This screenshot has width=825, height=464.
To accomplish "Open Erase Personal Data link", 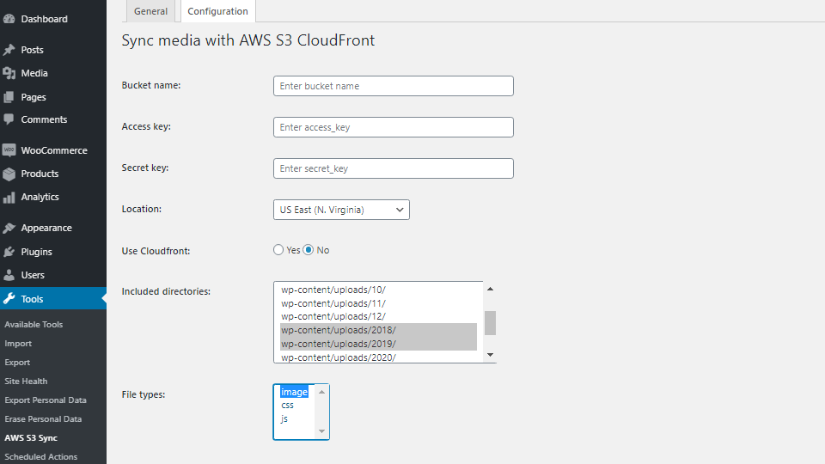I will tap(43, 419).
